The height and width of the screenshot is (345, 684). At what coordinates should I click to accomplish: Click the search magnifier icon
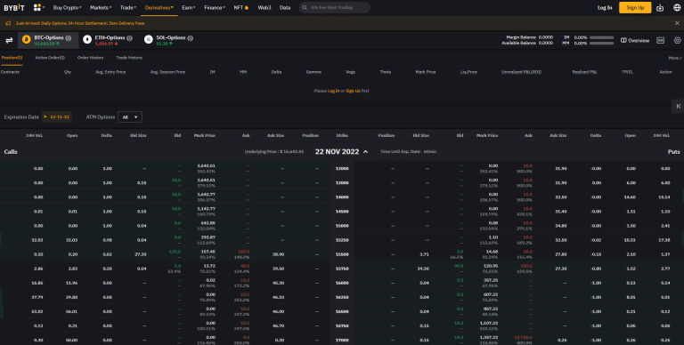pyautogui.click(x=305, y=7)
